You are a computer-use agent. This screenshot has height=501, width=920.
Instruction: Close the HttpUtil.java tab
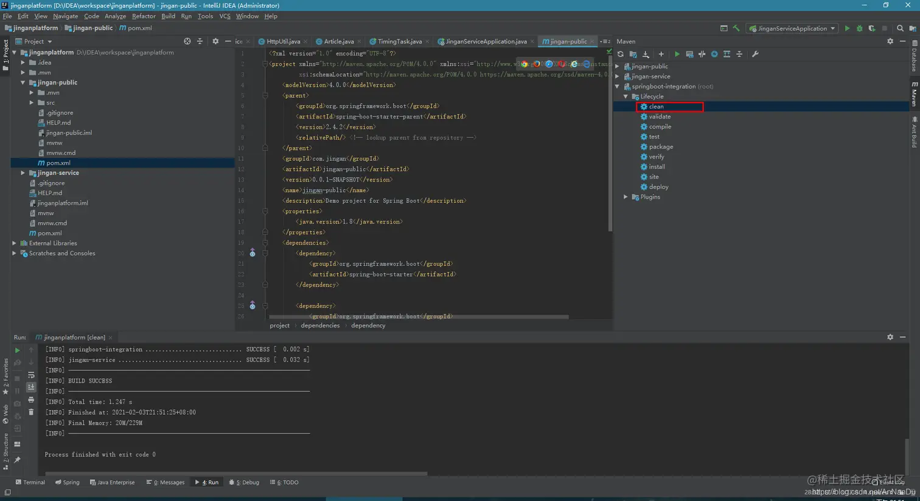pos(305,42)
